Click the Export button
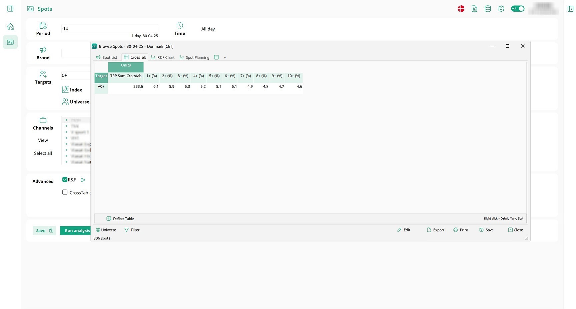This screenshot has height=309, width=576. point(436,230)
